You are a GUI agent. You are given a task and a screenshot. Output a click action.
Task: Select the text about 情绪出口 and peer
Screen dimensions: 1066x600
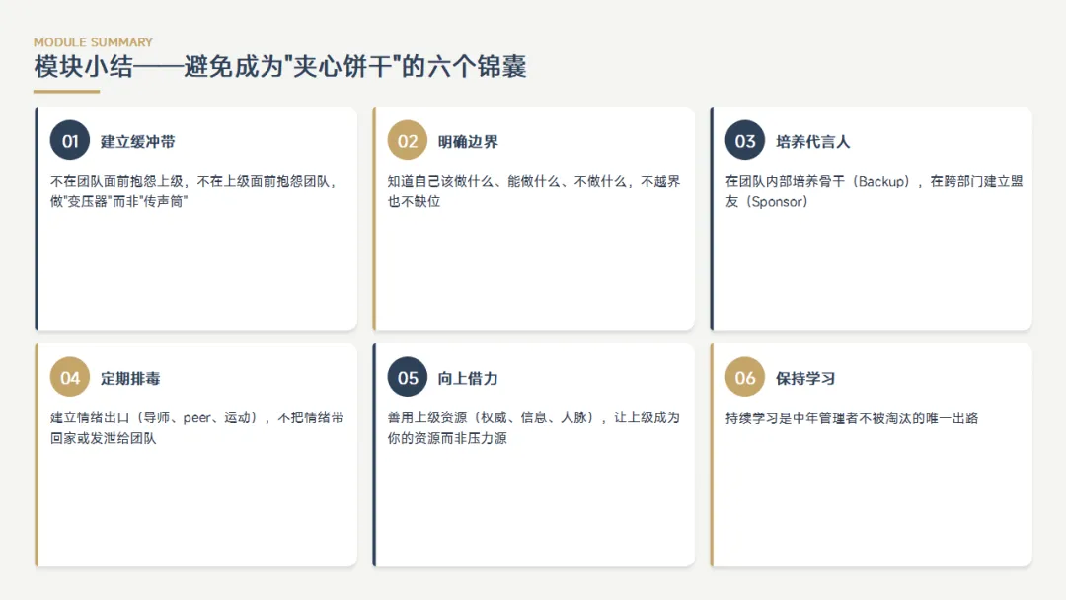(x=197, y=427)
